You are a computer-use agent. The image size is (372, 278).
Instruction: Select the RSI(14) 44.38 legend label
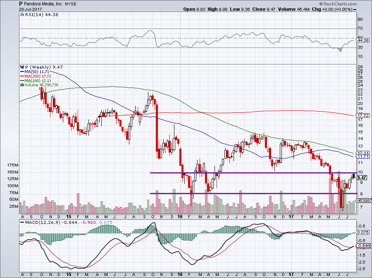(x=41, y=15)
